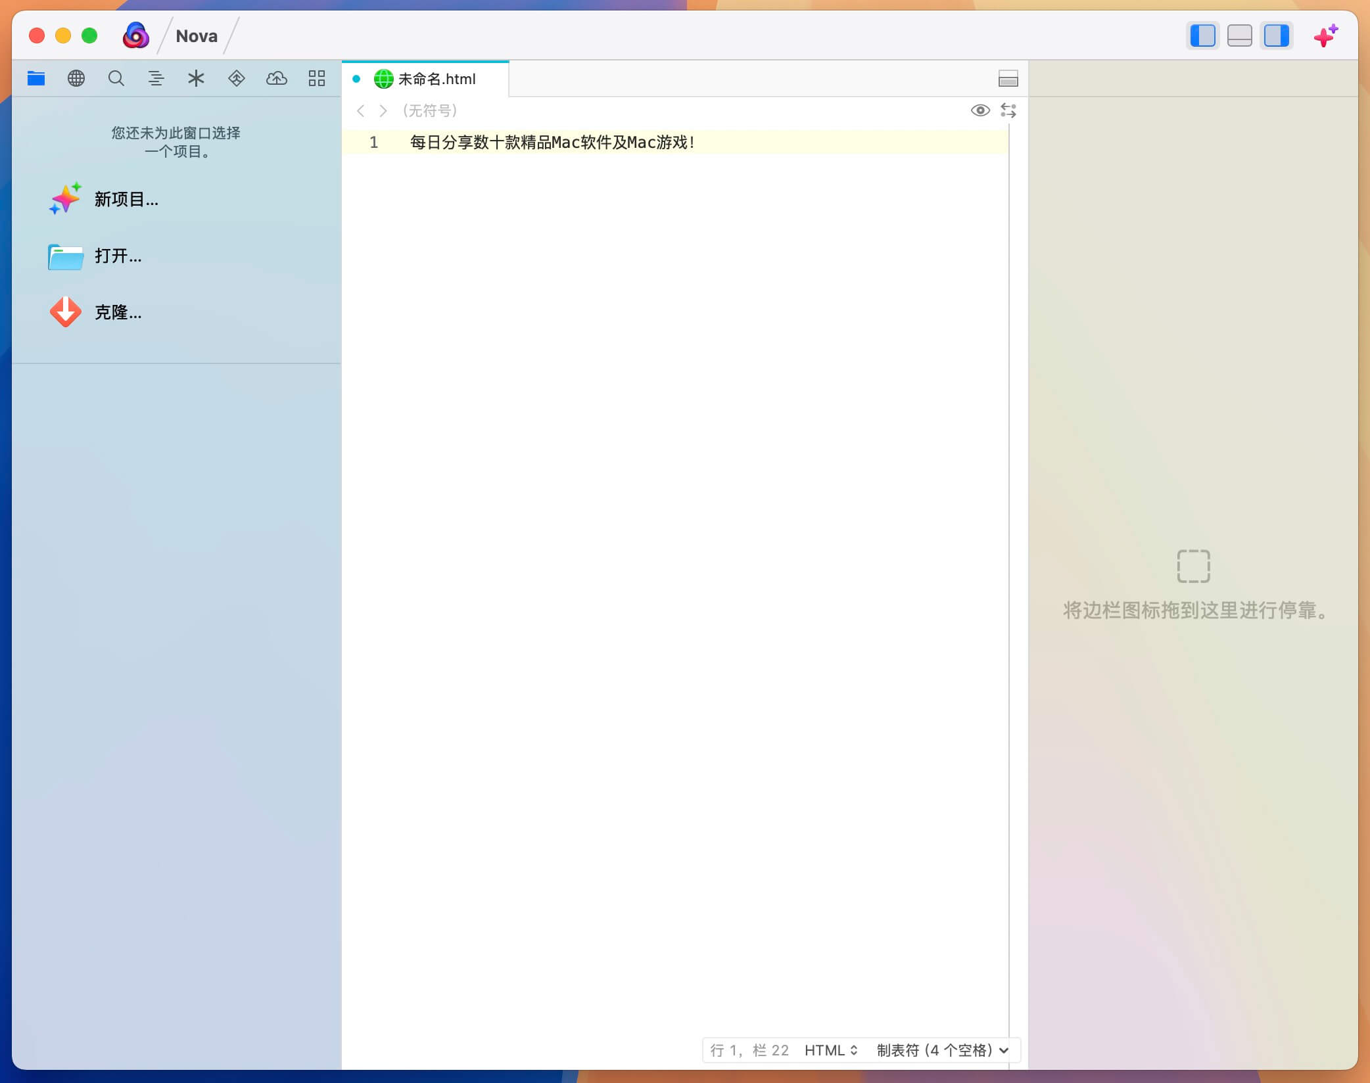The height and width of the screenshot is (1083, 1370).
Task: Select the 未命名.html tab
Action: (434, 79)
